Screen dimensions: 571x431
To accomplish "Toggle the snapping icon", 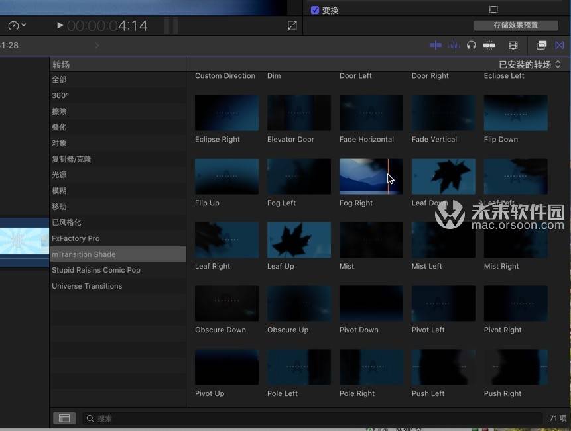I will 489,45.
